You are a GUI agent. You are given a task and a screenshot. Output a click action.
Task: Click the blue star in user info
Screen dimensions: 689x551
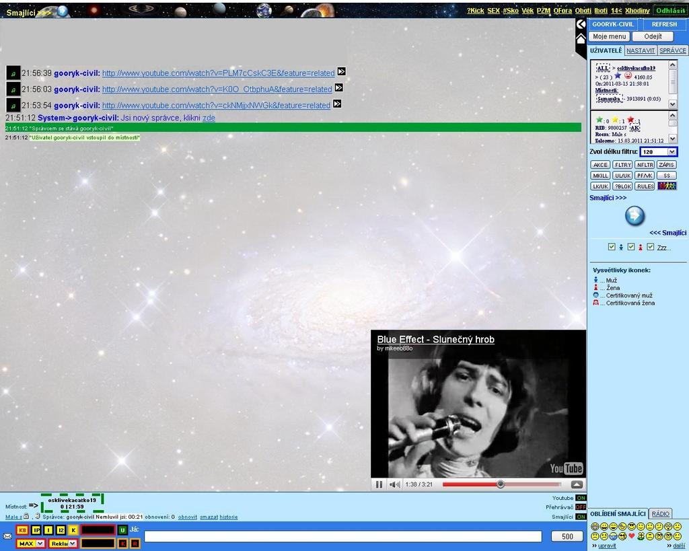pyautogui.click(x=618, y=75)
